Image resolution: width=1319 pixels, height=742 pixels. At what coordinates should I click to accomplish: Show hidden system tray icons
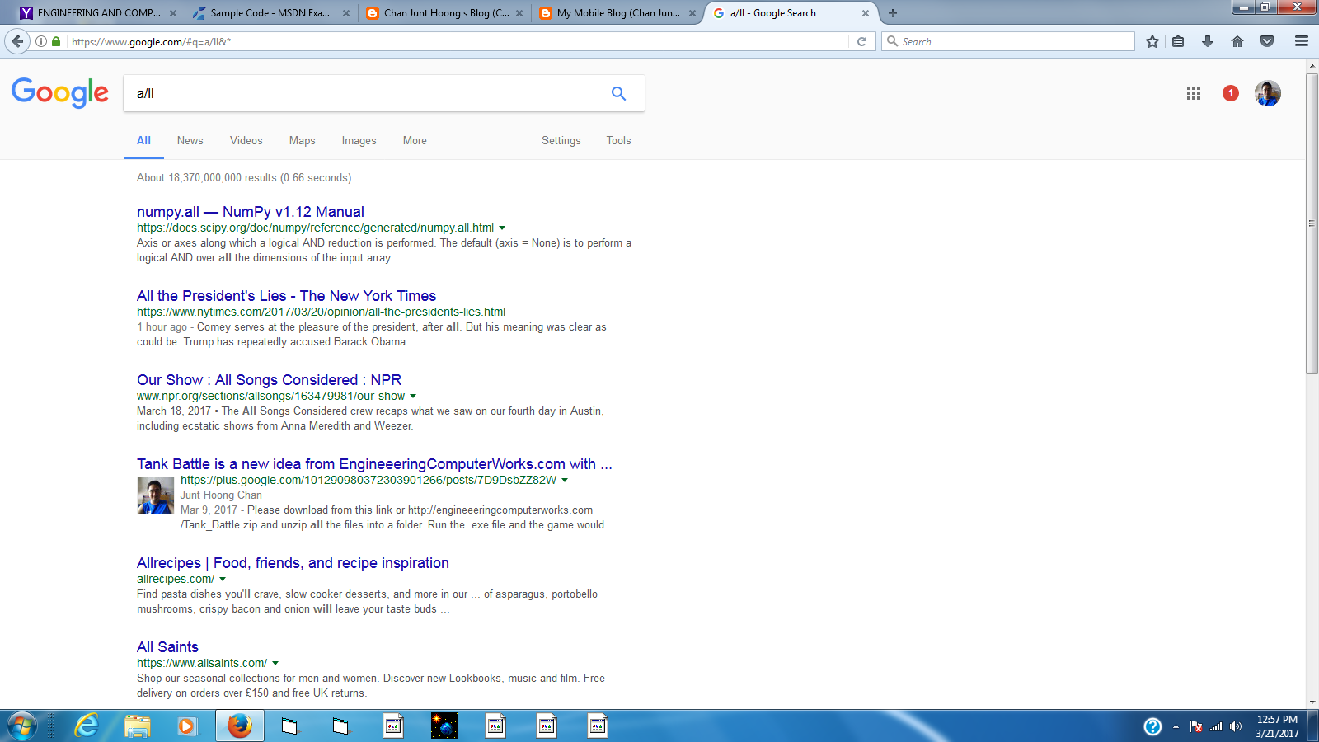point(1176,726)
